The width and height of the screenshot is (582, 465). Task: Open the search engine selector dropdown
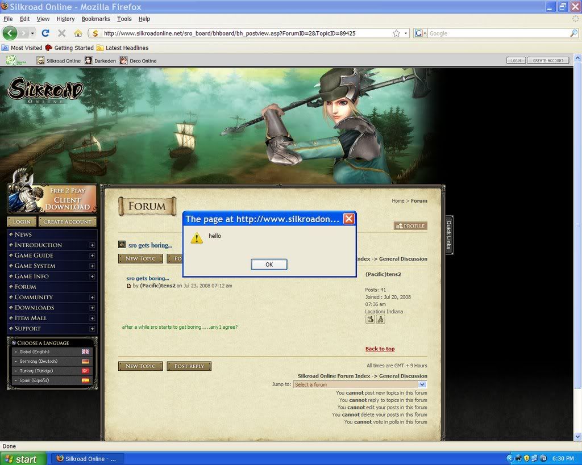[x=421, y=33]
